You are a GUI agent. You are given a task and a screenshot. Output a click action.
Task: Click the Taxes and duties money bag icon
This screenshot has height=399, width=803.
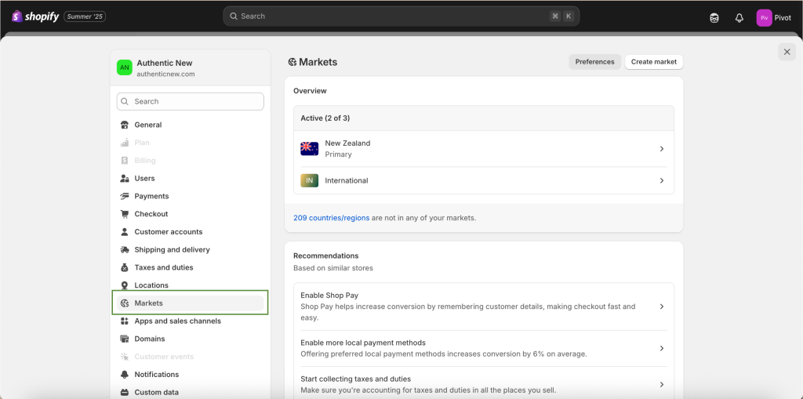click(125, 267)
